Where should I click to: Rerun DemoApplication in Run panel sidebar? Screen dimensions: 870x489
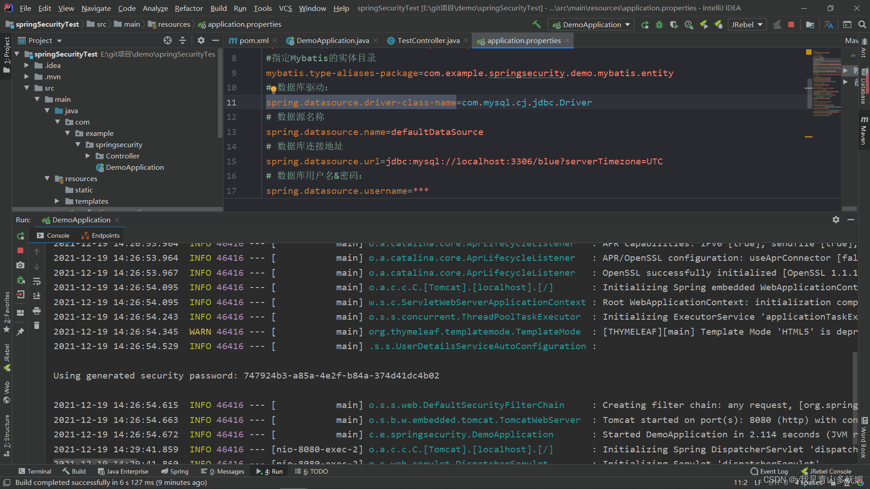click(20, 236)
